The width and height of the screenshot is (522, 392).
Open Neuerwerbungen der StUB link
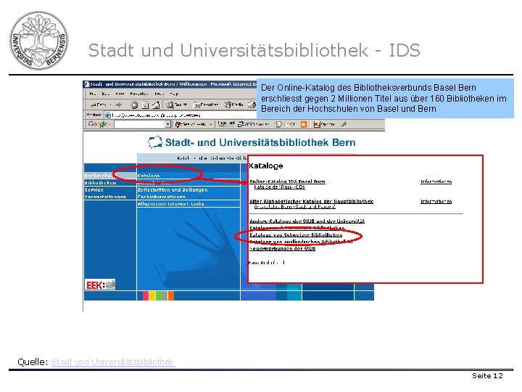click(282, 249)
